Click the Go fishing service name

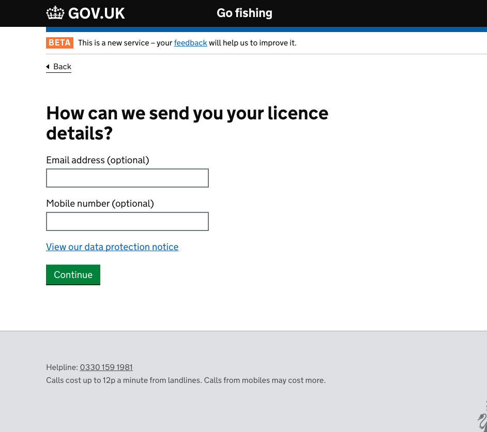244,13
